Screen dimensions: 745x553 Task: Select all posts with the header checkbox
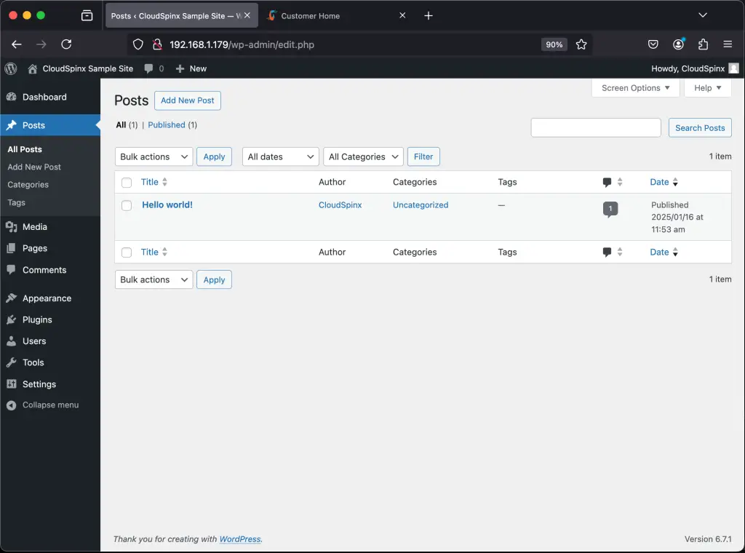click(127, 182)
